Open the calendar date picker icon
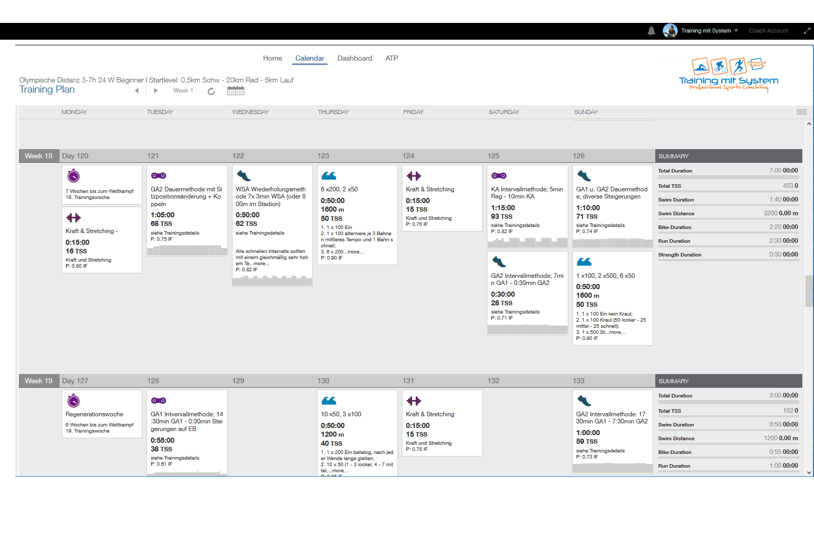The width and height of the screenshot is (814, 543). pos(236,91)
